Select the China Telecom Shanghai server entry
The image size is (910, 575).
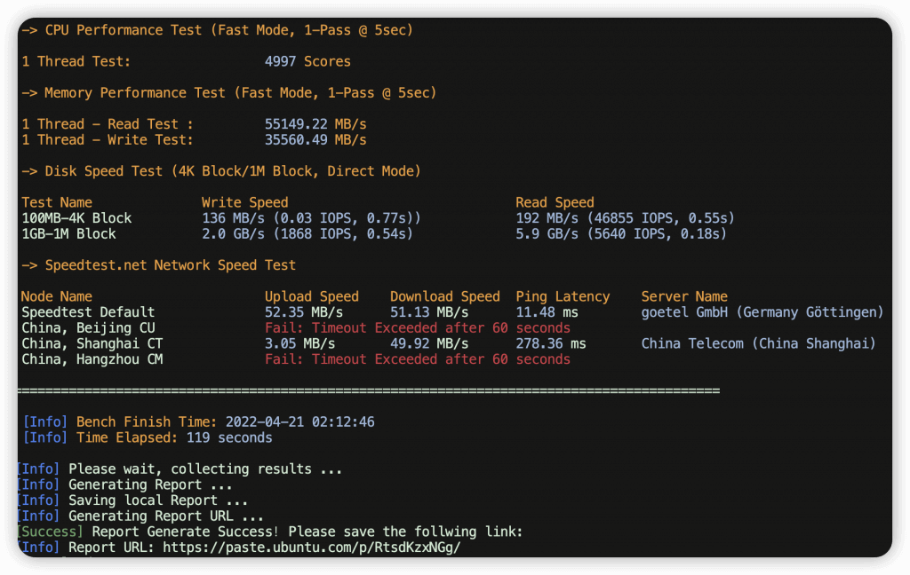tap(758, 343)
